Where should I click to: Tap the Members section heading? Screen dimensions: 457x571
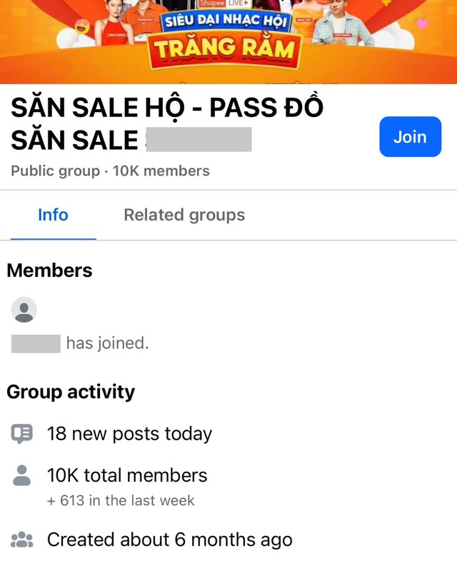(x=49, y=271)
